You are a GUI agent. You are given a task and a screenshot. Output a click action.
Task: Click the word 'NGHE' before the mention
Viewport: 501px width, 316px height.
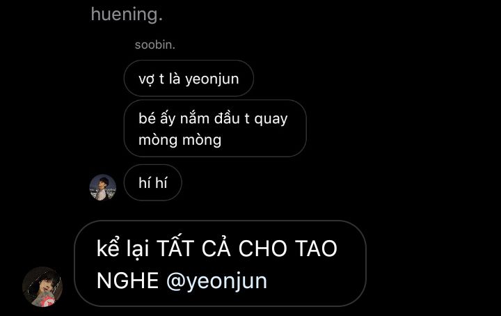pos(128,281)
